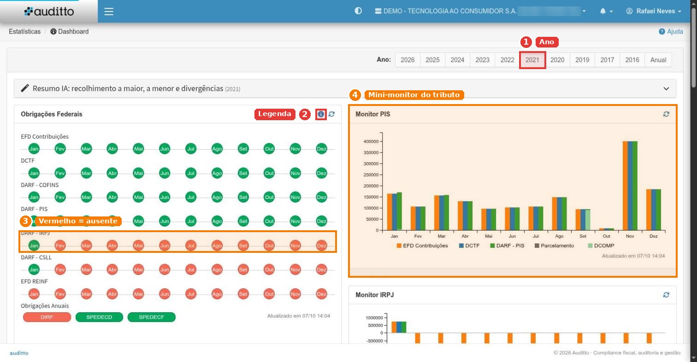Viewport: 697px width, 362px height.
Task: Select year 2022 tab
Action: tap(507, 60)
